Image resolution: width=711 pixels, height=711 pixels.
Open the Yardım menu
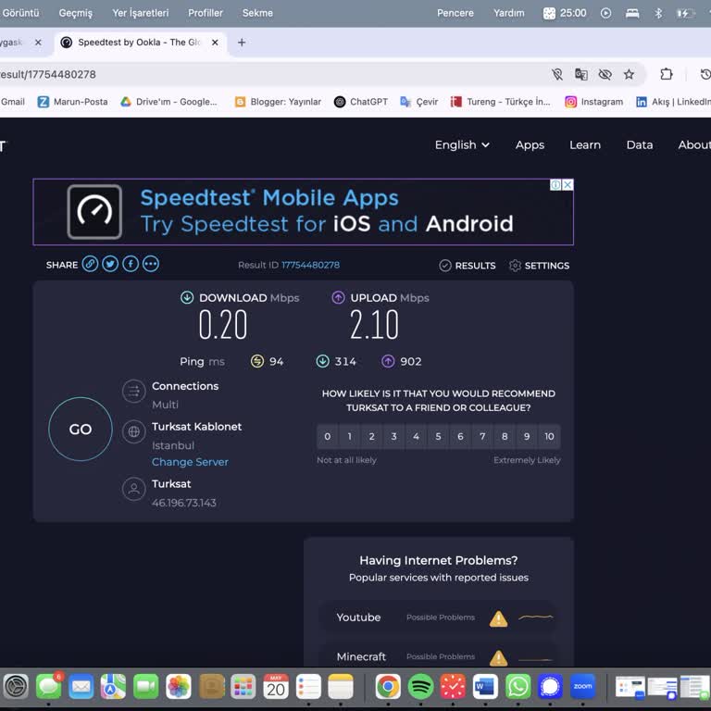(509, 13)
